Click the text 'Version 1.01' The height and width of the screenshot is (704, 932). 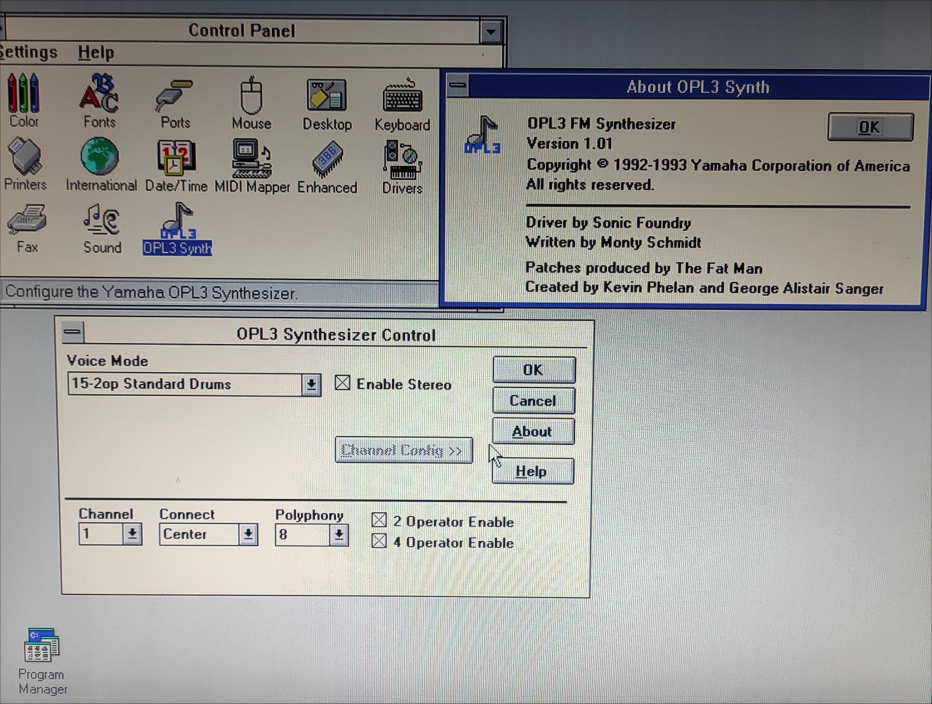point(569,143)
